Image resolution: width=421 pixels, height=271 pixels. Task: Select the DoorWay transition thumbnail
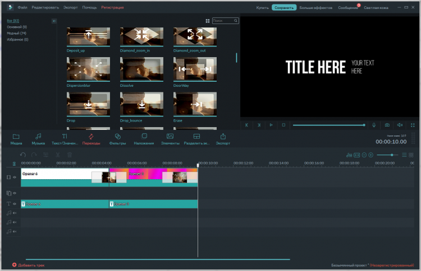click(195, 69)
